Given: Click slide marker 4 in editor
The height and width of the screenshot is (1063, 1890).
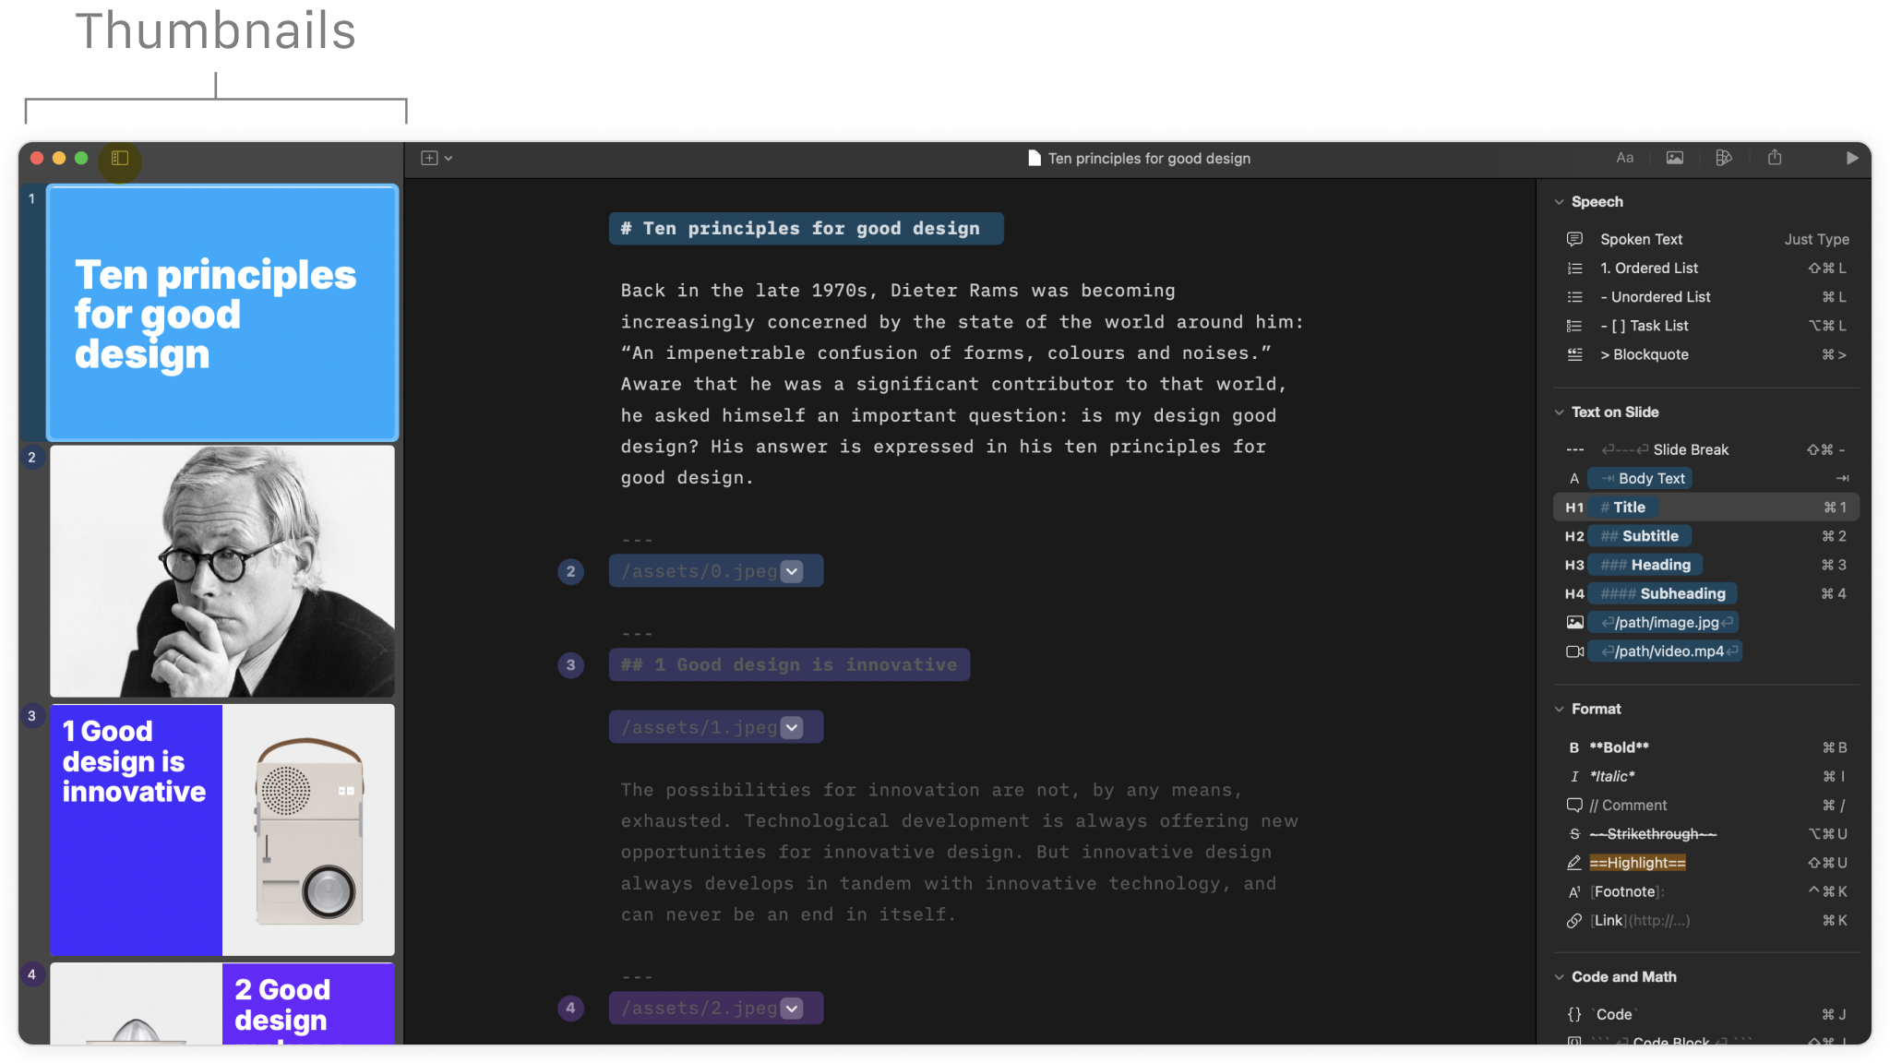Looking at the screenshot, I should coord(570,1009).
